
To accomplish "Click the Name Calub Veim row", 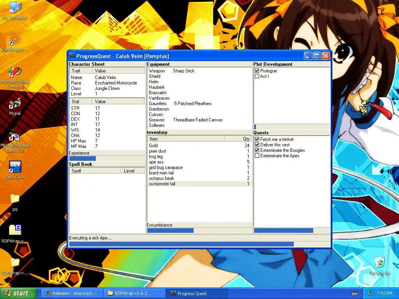I will coord(107,77).
